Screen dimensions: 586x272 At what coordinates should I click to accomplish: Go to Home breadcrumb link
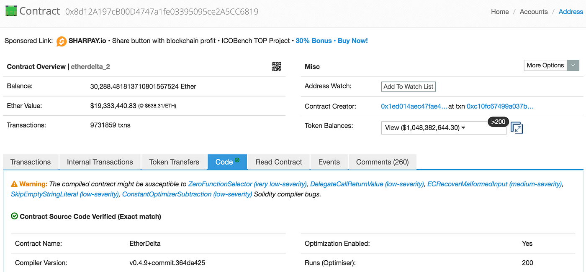(500, 12)
